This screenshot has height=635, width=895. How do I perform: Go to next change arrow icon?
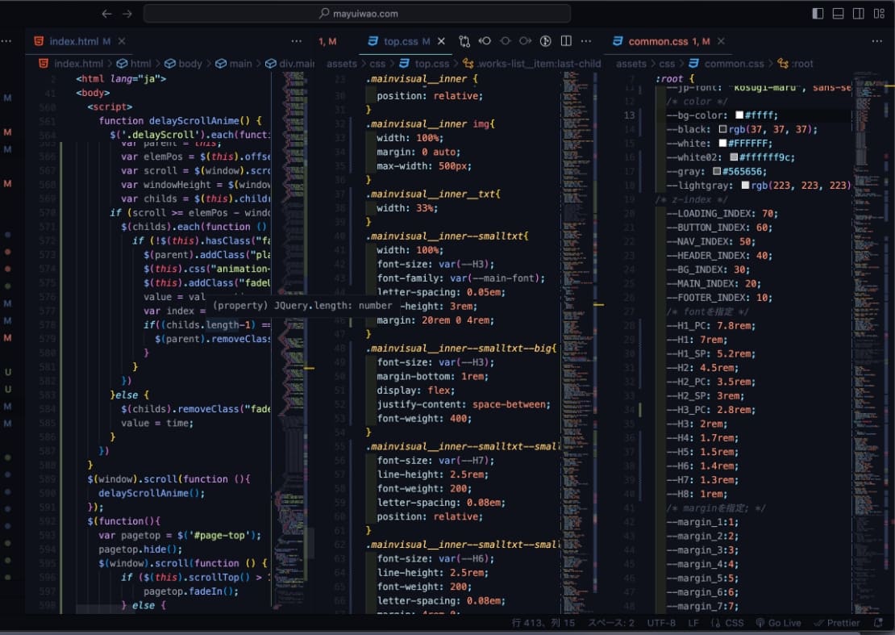[526, 41]
